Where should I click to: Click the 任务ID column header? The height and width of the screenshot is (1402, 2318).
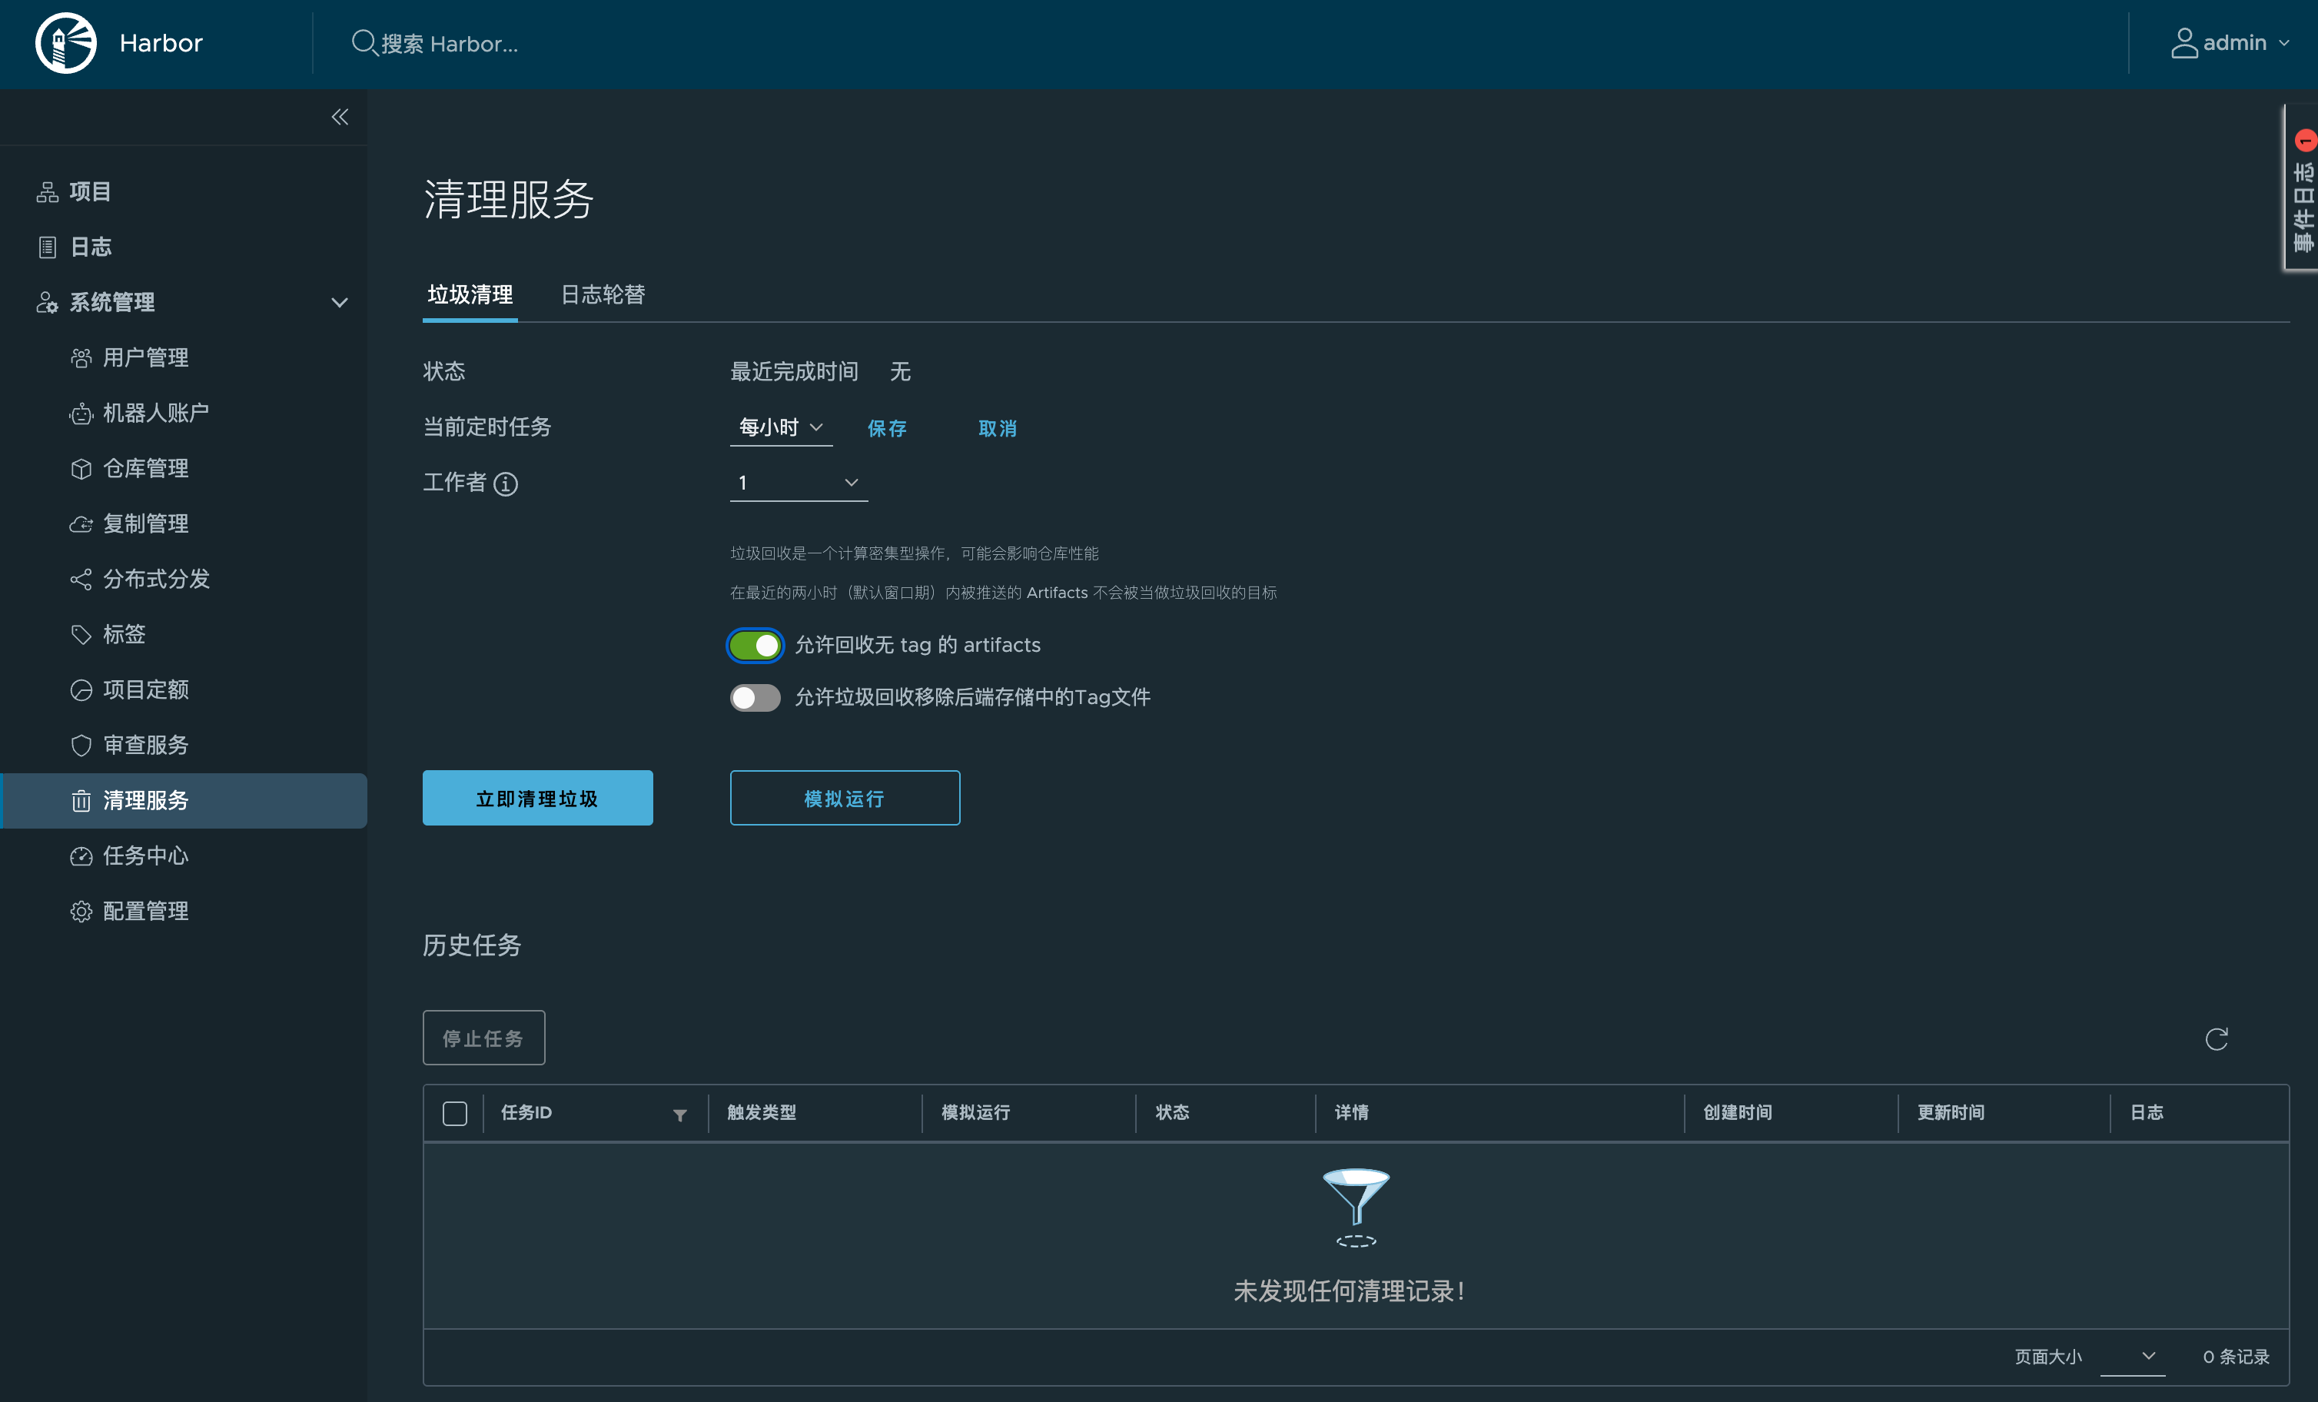point(526,1113)
